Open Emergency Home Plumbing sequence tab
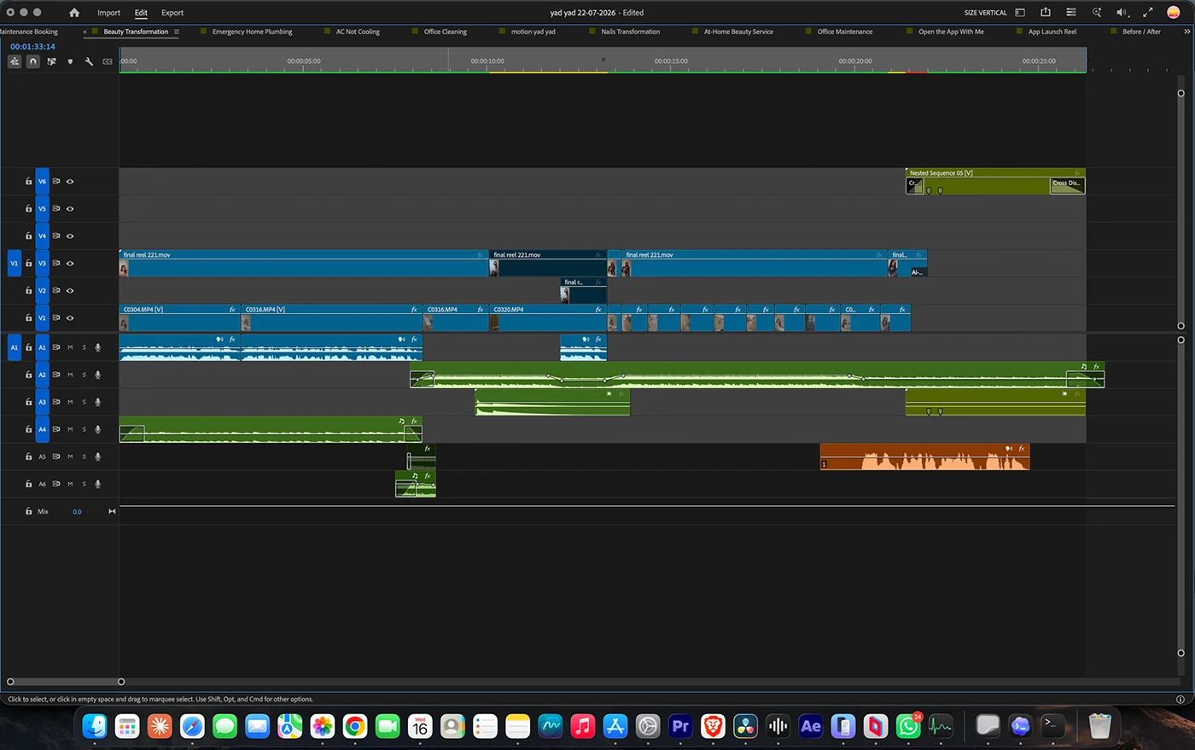Viewport: 1195px width, 750px height. click(252, 32)
